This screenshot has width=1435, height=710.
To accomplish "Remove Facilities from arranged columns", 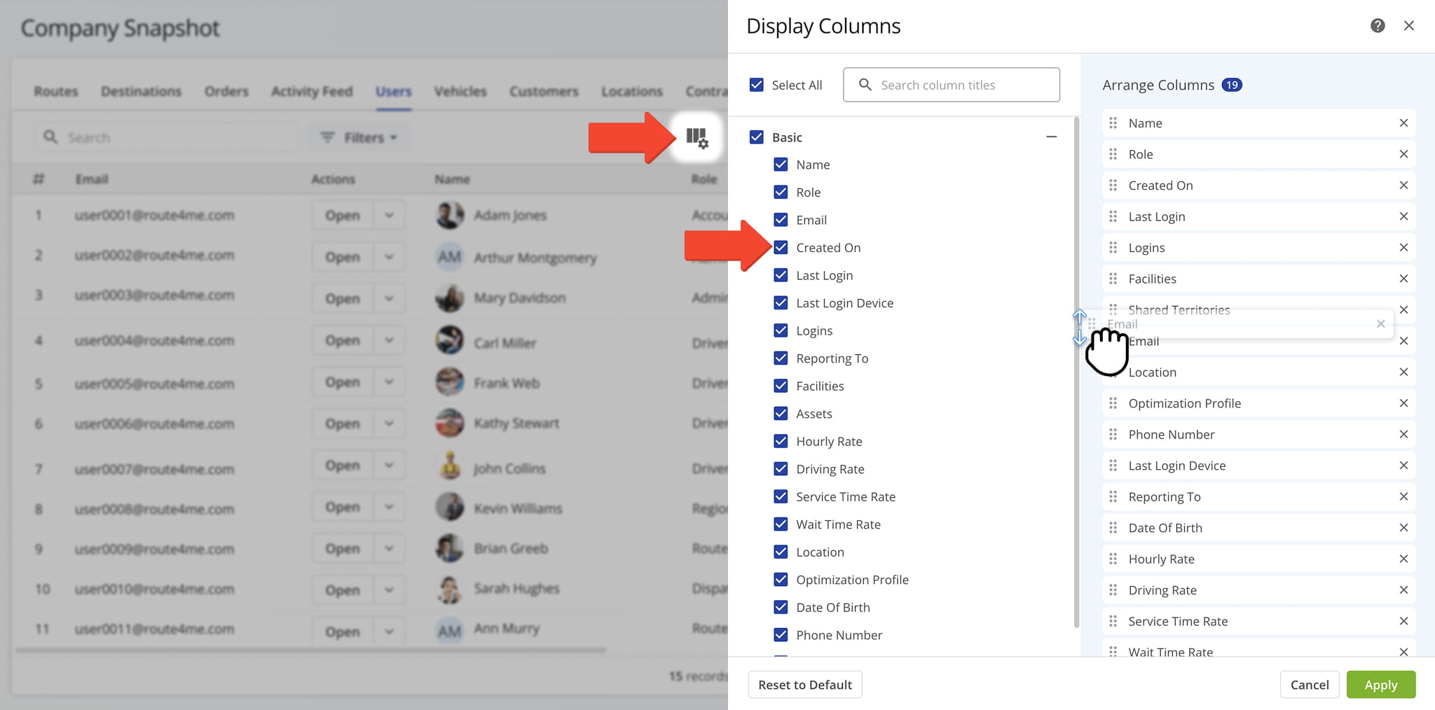I will tap(1403, 279).
